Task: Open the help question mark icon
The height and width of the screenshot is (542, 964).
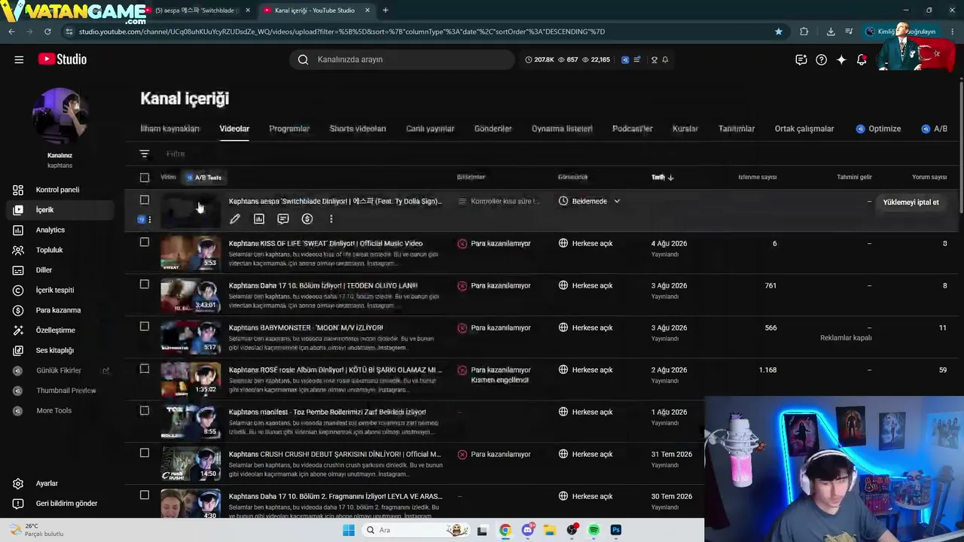Action: pos(822,59)
